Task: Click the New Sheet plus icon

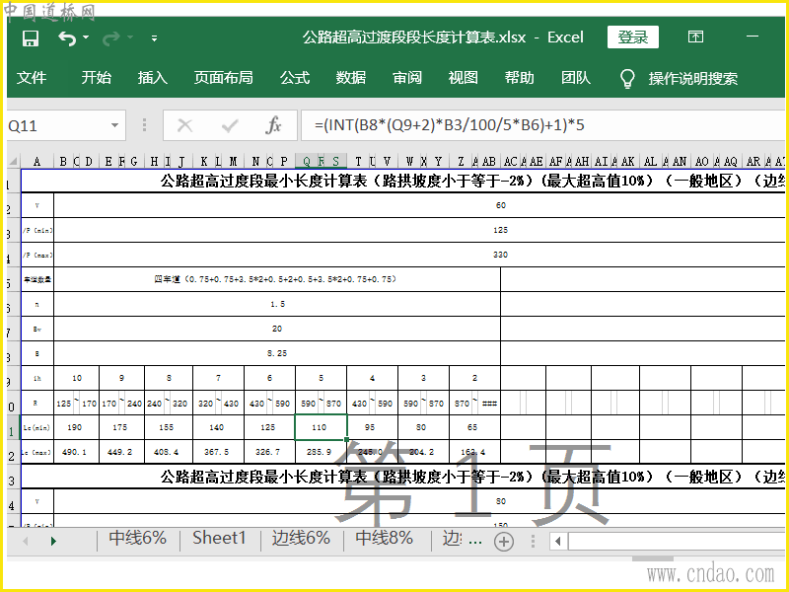Action: 504,542
